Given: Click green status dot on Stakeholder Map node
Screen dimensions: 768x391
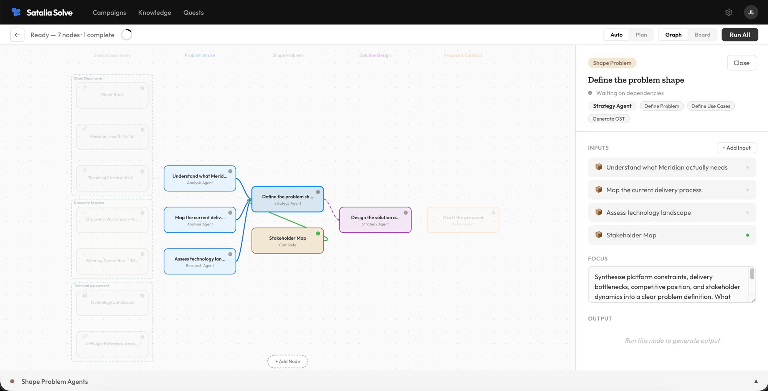Looking at the screenshot, I should click(318, 234).
